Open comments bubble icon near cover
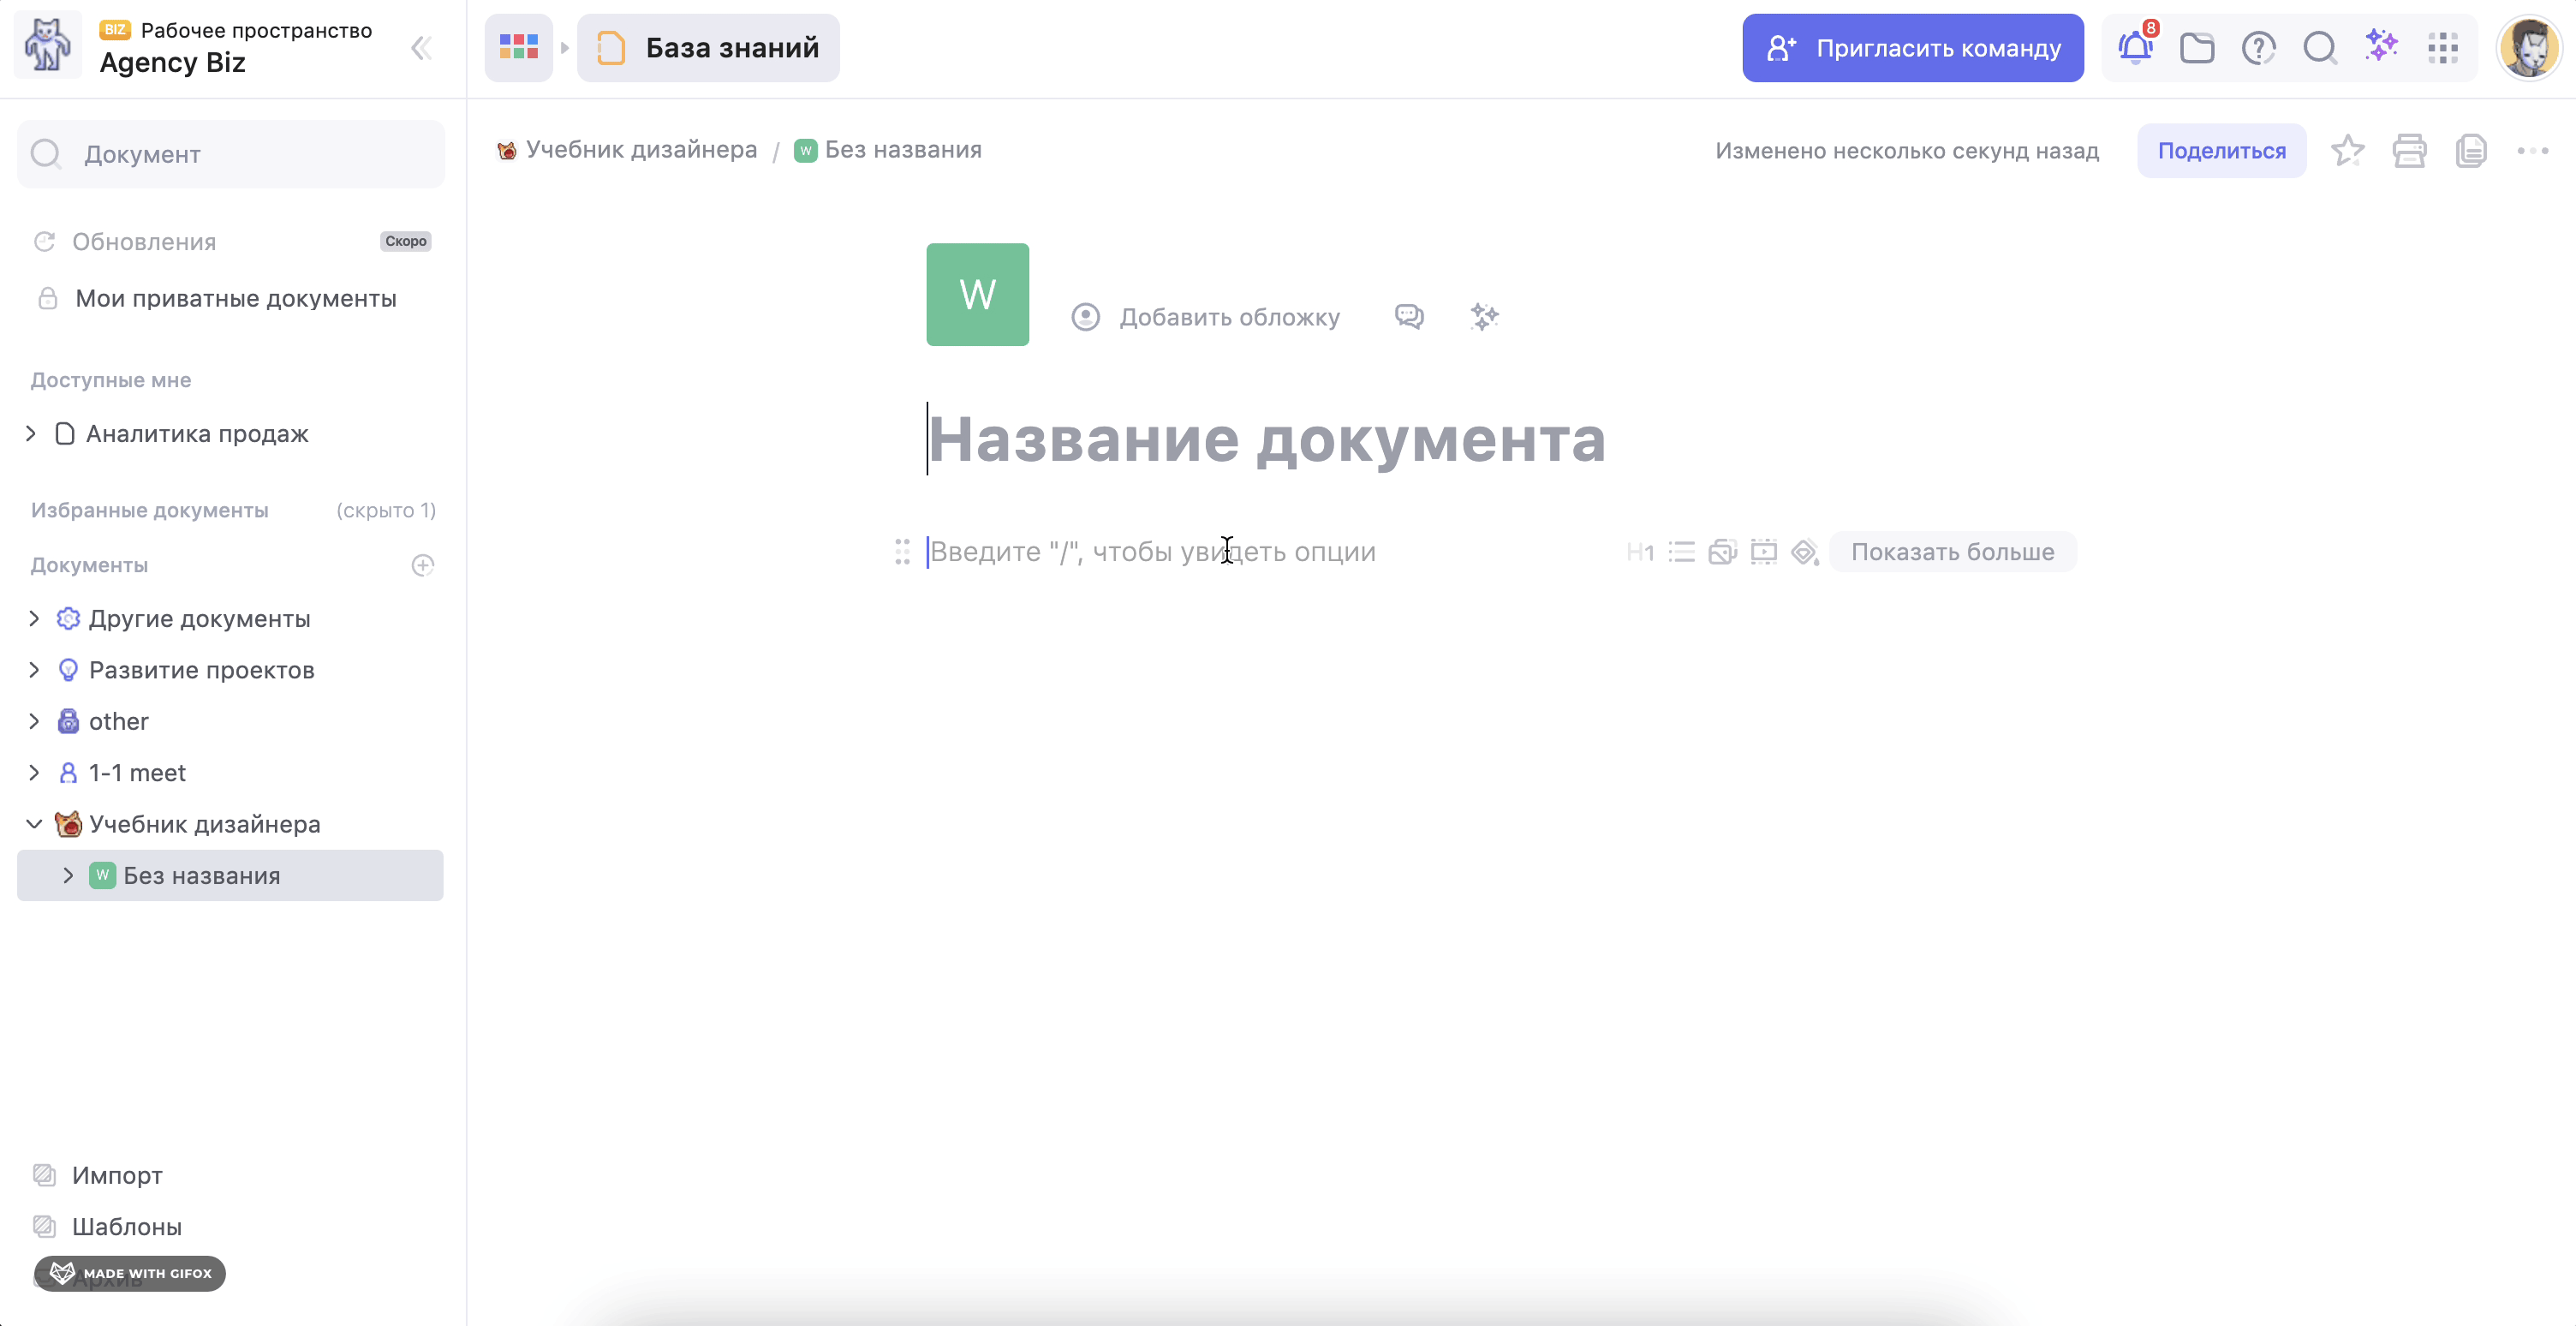This screenshot has height=1326, width=2576. [x=1409, y=316]
